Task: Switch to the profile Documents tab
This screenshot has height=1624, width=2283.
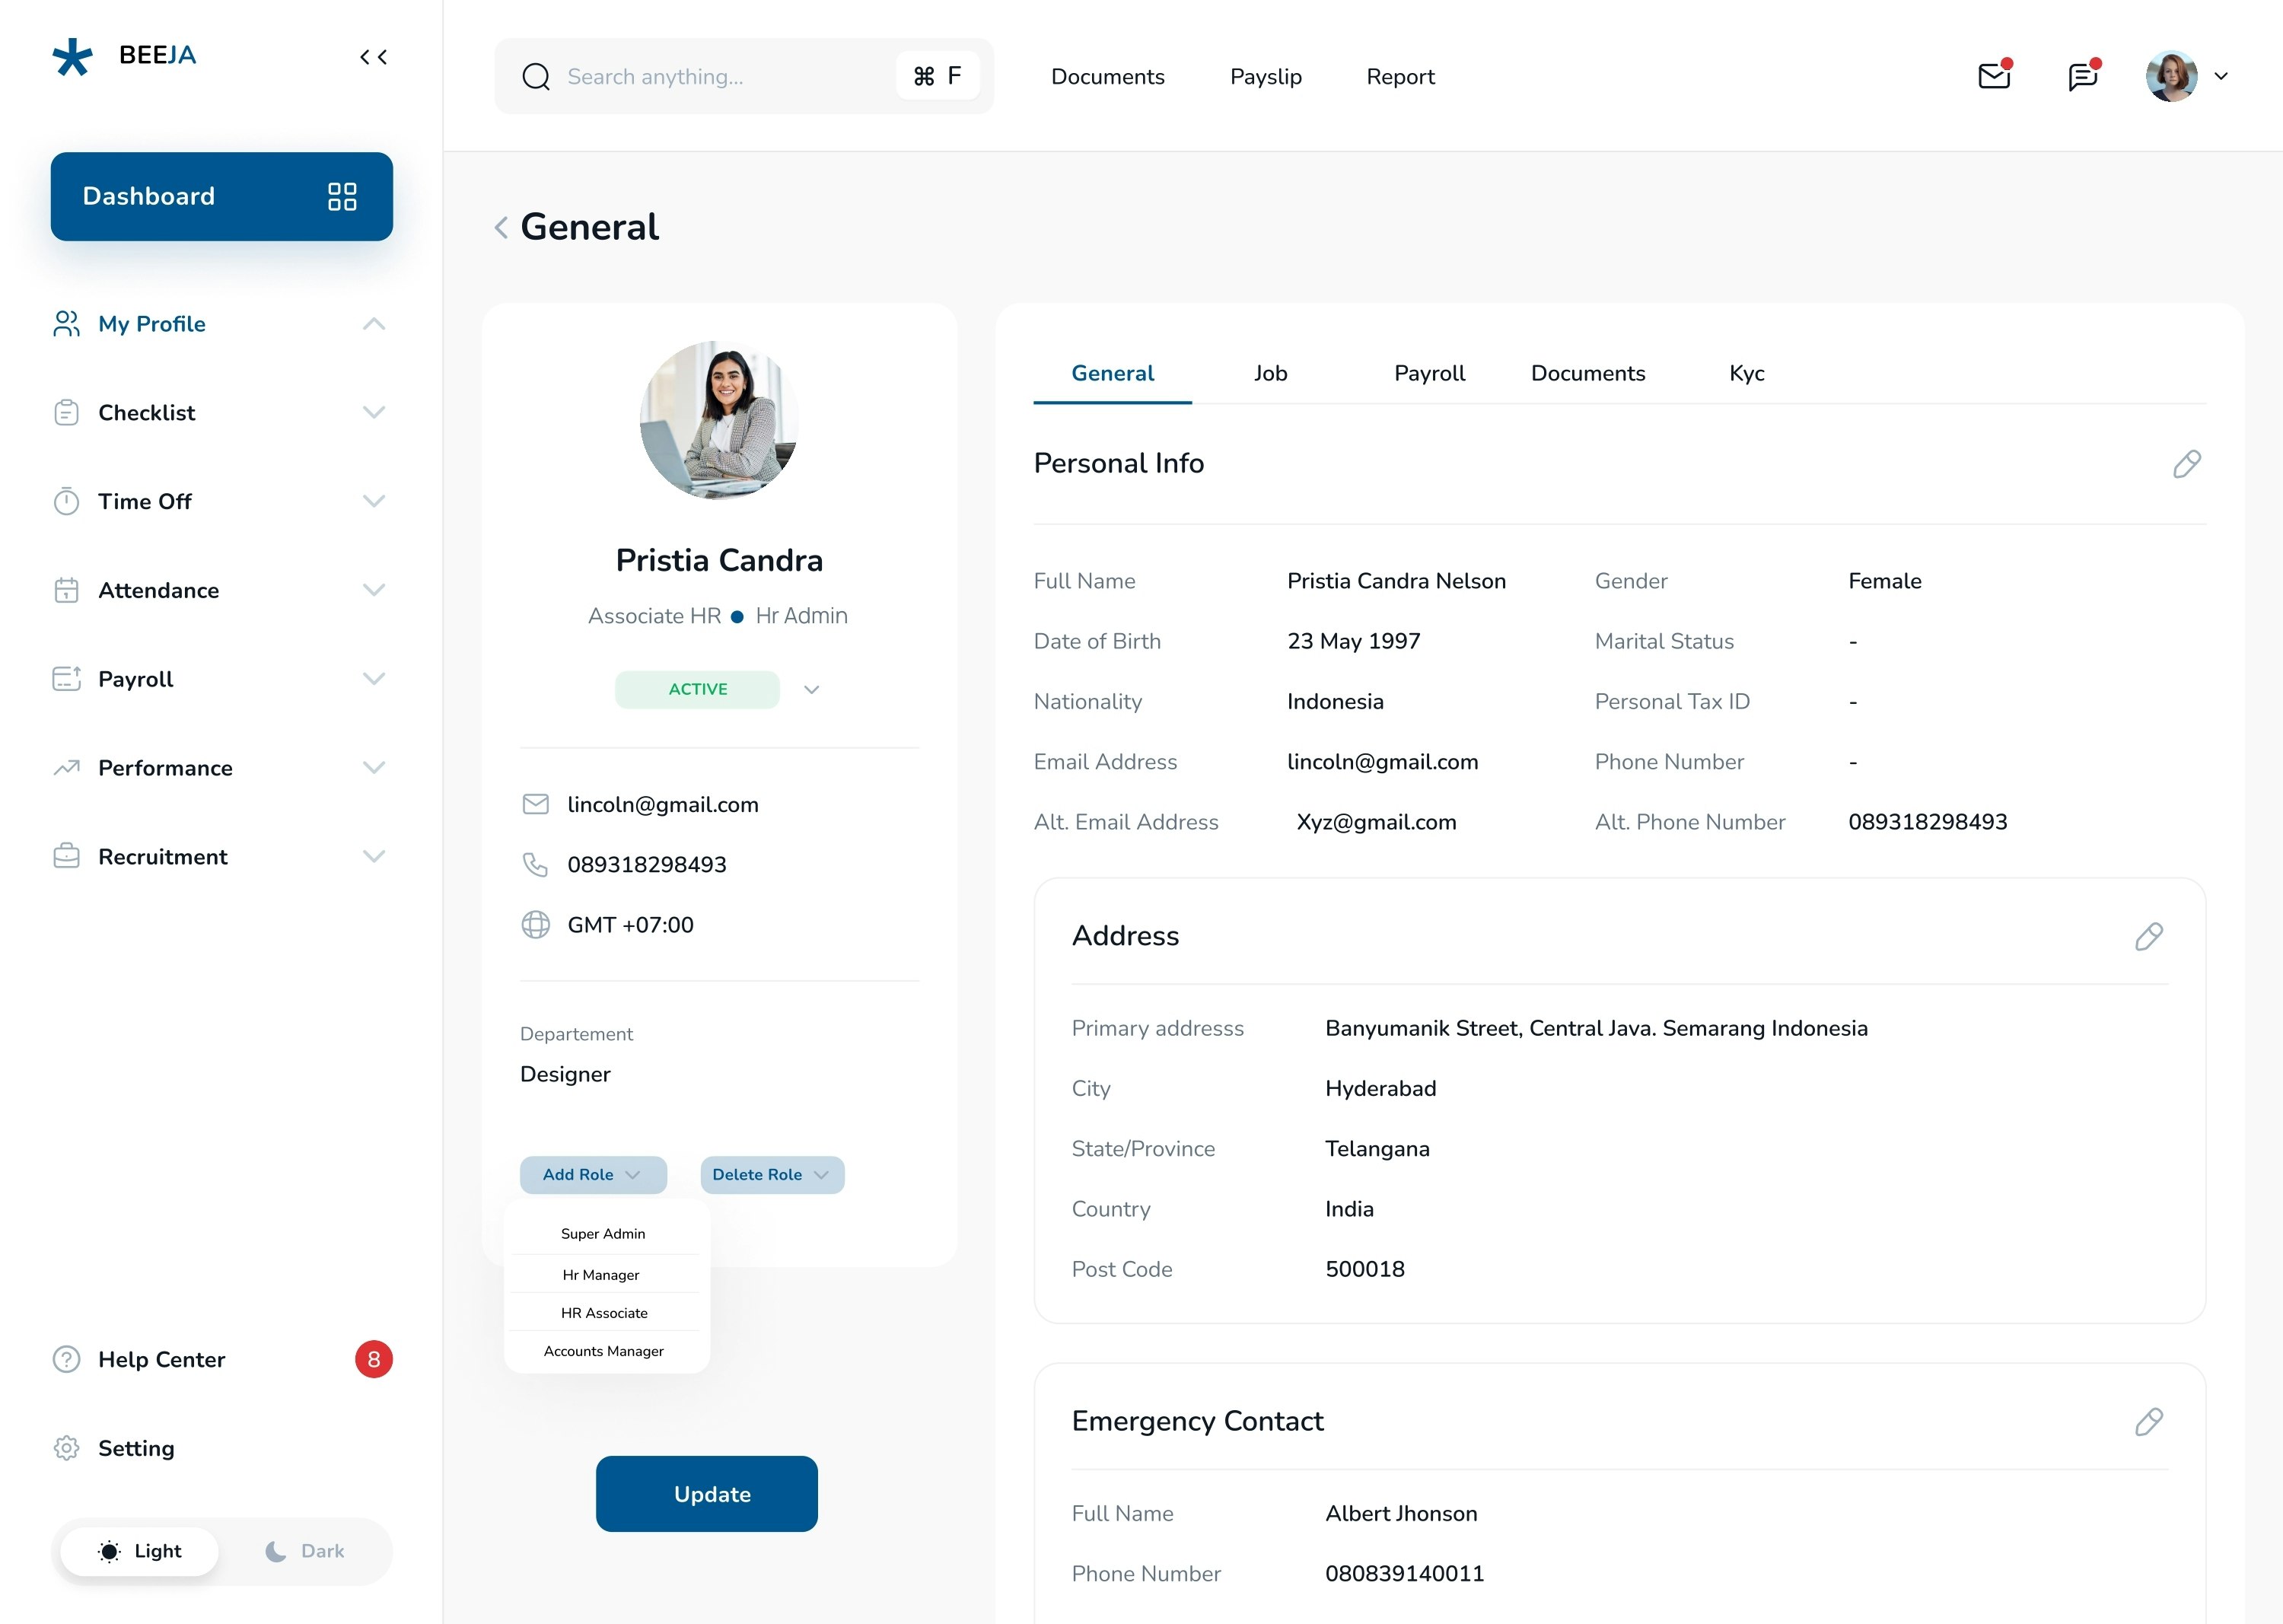Action: coord(1588,373)
